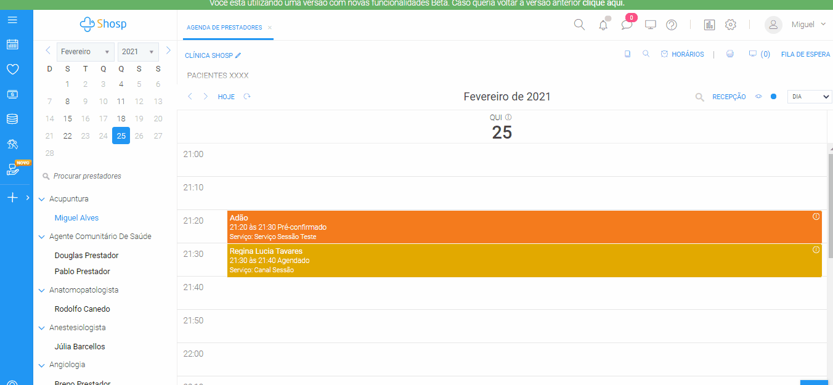Open the notifications bell

(603, 25)
